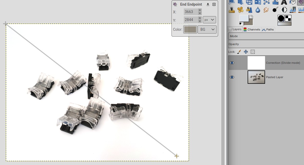This screenshot has width=304, height=165.
Task: Increase the X coordinate value
Action: pyautogui.click(x=200, y=10)
